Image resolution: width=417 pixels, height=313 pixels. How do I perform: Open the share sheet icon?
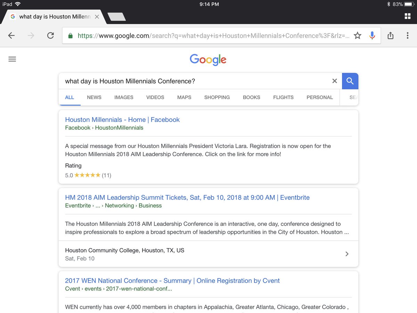pos(390,35)
